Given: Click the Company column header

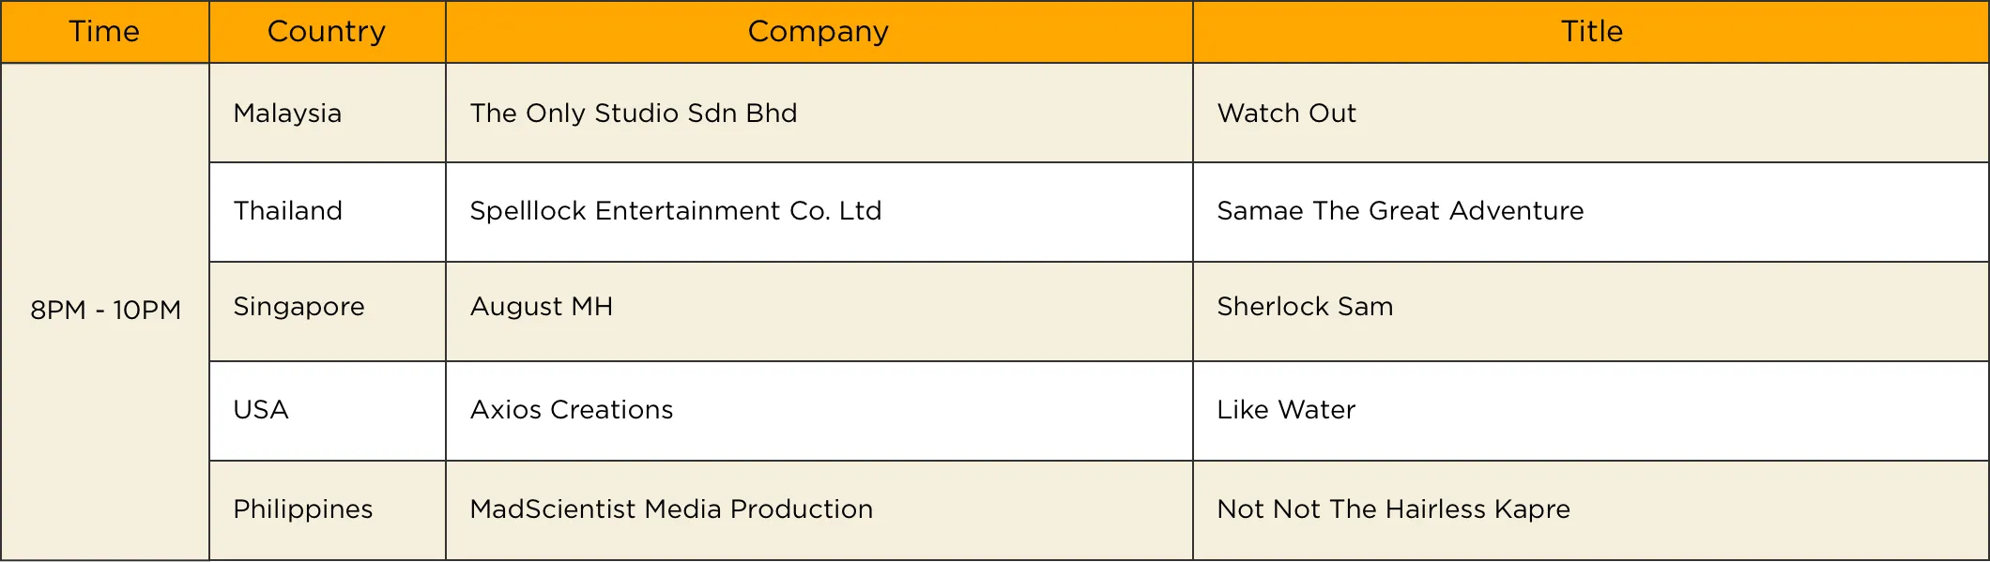Looking at the screenshot, I should pyautogui.click(x=819, y=32).
